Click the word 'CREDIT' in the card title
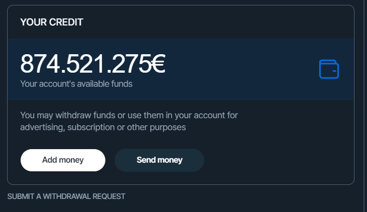The image size is (367, 212). [x=66, y=22]
